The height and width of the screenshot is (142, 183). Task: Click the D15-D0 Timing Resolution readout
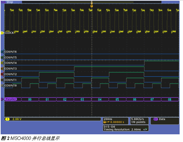pos(126,128)
